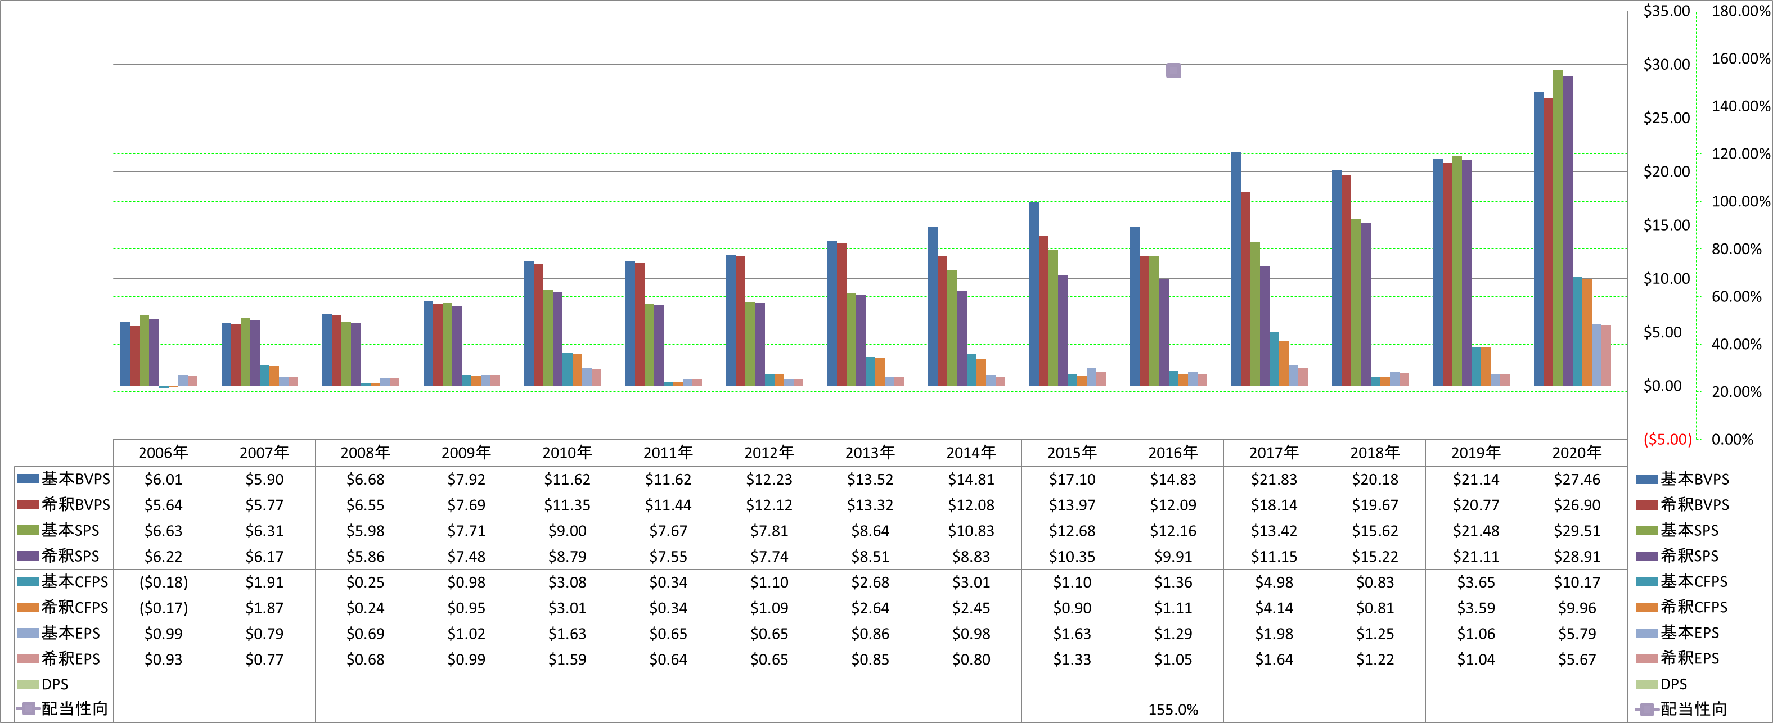This screenshot has width=1773, height=723.
Task: Click the 基本EPS row label on the left
Action: click(70, 633)
